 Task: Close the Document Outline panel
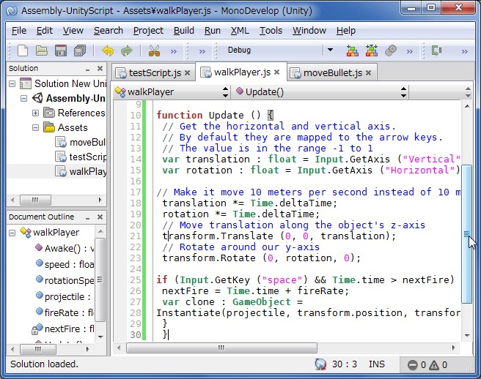click(x=100, y=217)
